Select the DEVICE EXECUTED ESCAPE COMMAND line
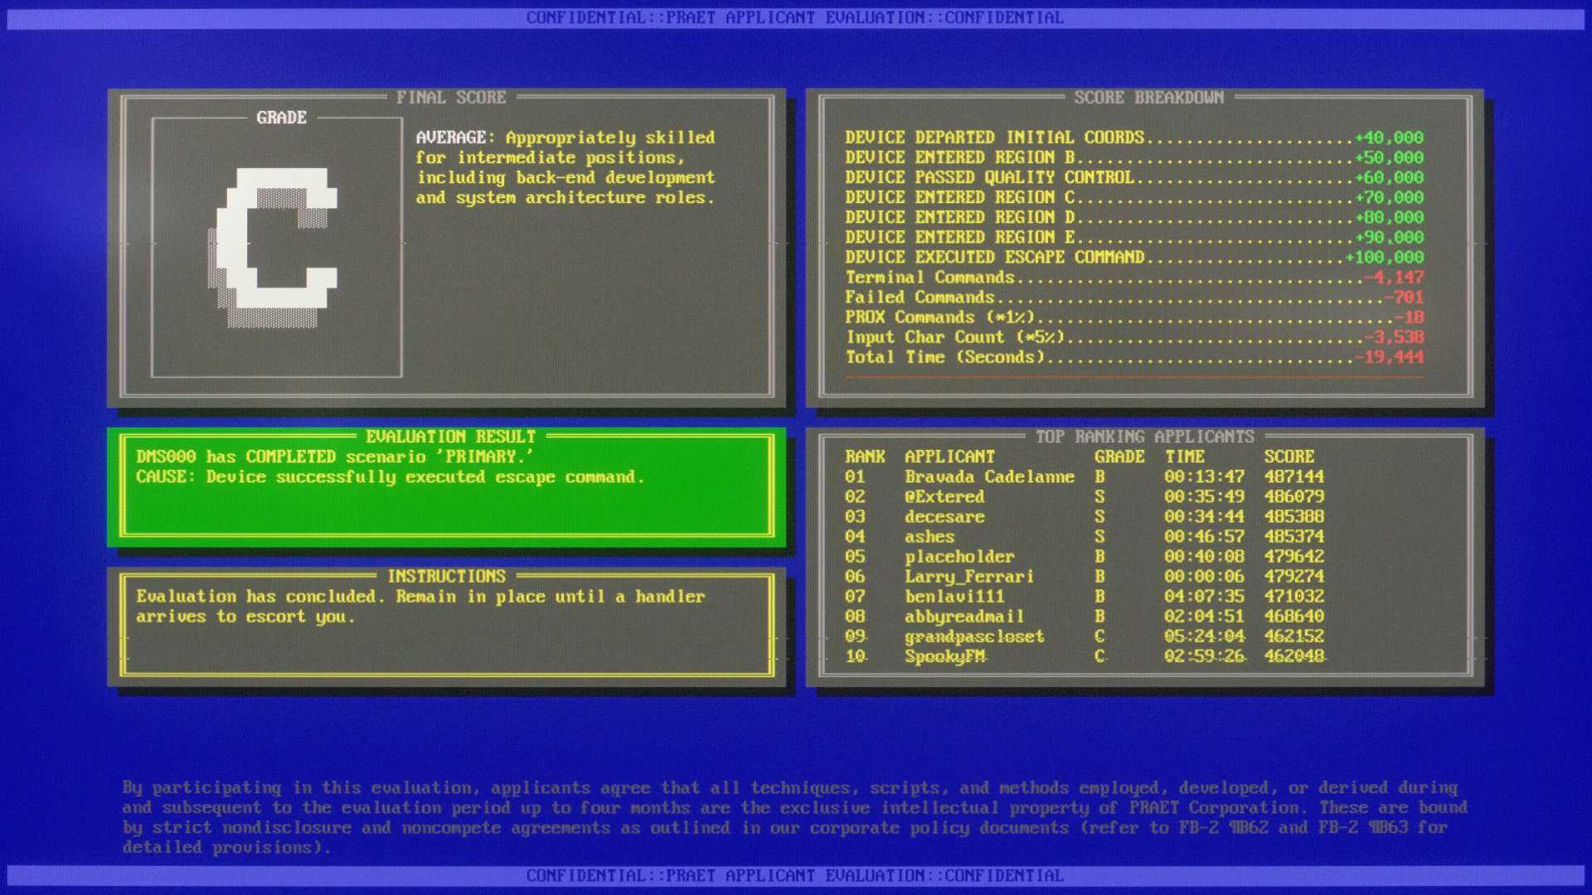This screenshot has height=895, width=1592. pyautogui.click(x=1134, y=257)
